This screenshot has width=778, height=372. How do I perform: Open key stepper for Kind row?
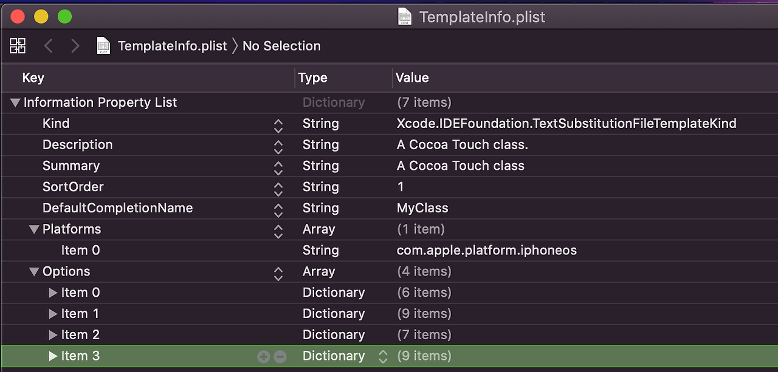(278, 126)
